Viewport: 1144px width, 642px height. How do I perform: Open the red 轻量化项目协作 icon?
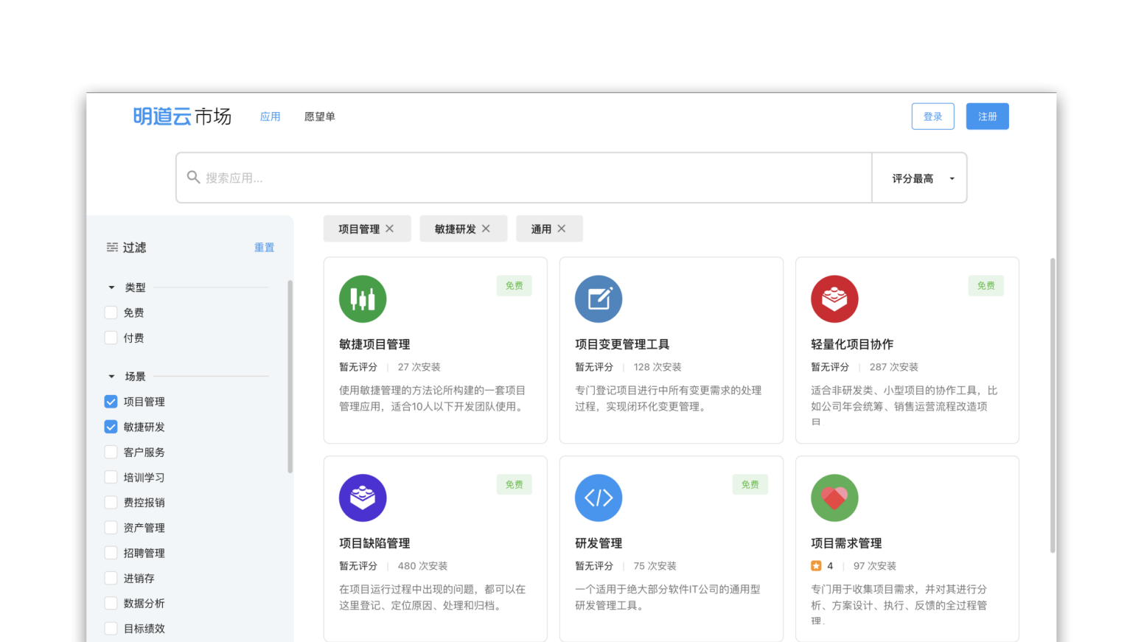click(834, 299)
